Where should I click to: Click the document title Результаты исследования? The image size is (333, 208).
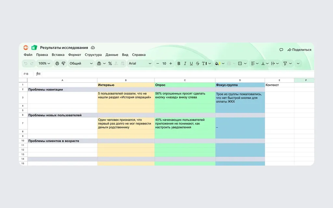(64, 47)
